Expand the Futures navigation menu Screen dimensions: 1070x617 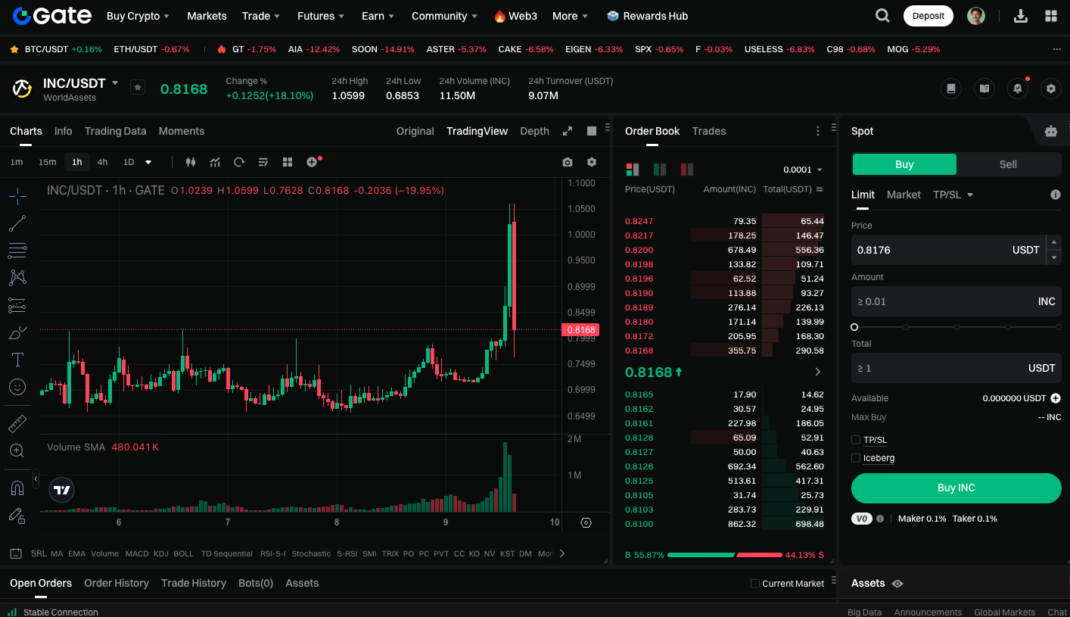point(321,16)
